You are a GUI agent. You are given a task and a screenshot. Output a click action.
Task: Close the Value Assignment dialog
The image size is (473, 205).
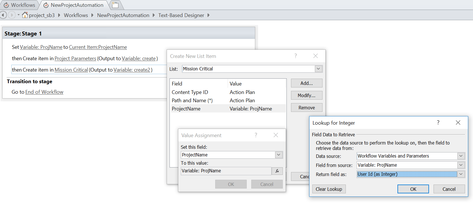[276, 135]
